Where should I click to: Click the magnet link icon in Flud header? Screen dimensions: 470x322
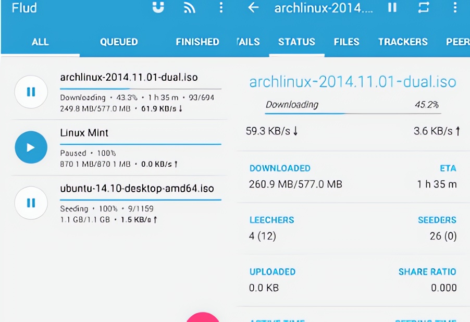click(157, 8)
